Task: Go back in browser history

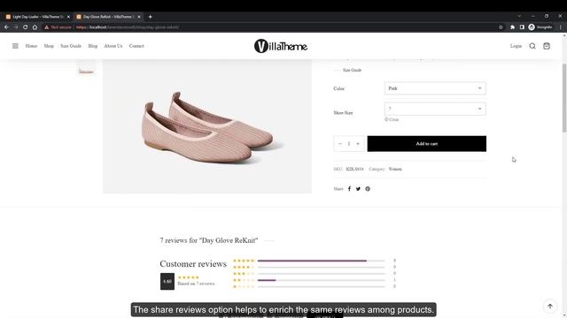Action: [x=6, y=27]
